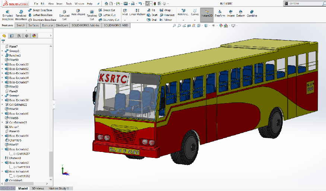Screen dimensions: 326x191
Task: Select the Shell feature
Action: [x=152, y=20]
